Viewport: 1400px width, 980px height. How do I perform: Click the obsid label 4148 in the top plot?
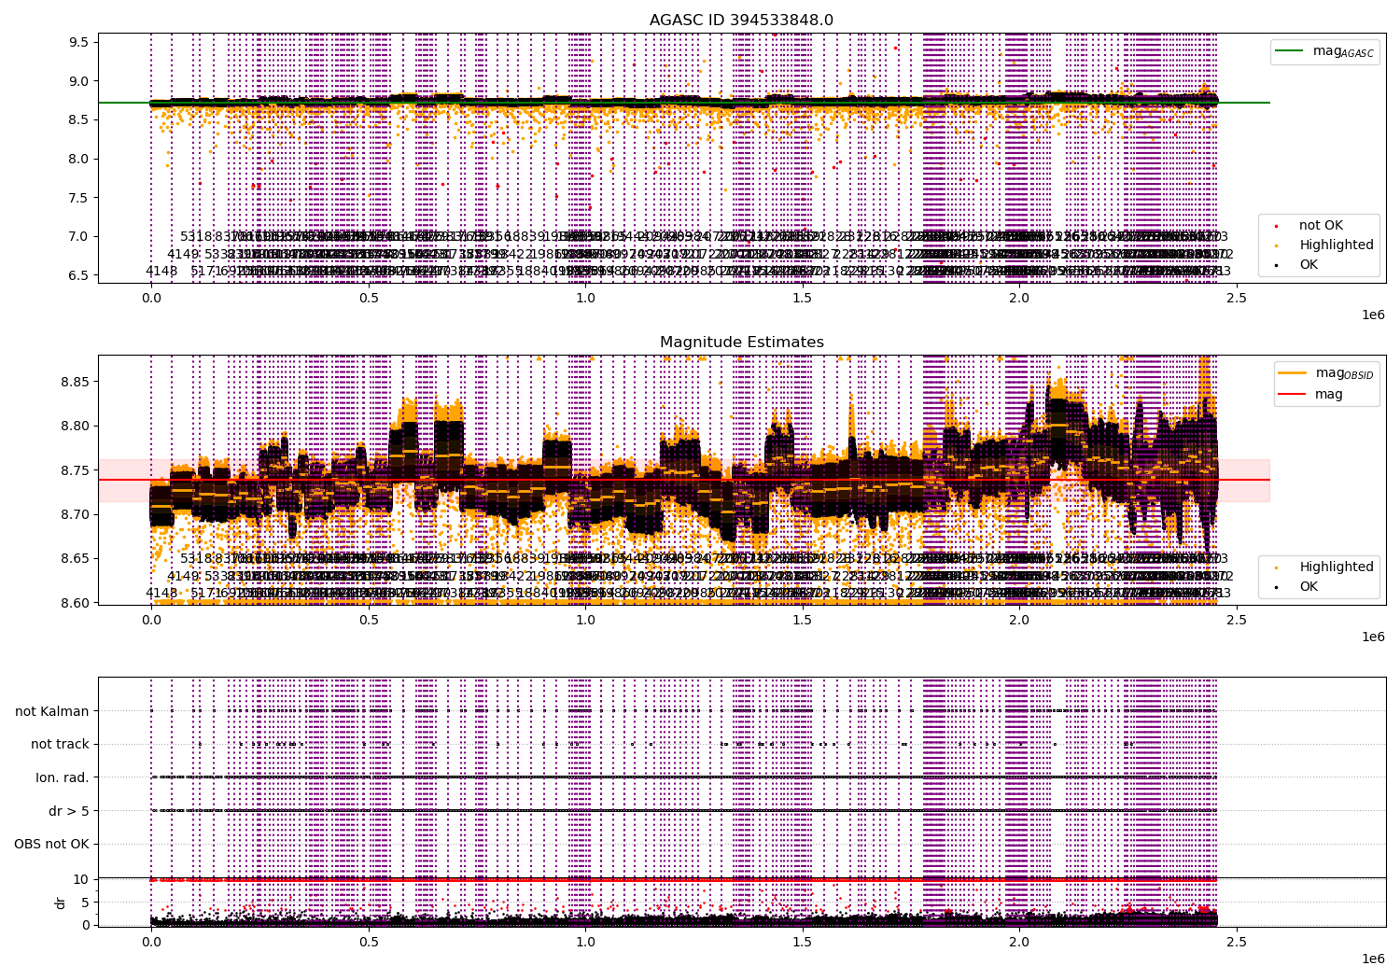161,271
